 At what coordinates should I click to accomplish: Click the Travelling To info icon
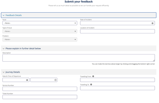tap(91, 85)
